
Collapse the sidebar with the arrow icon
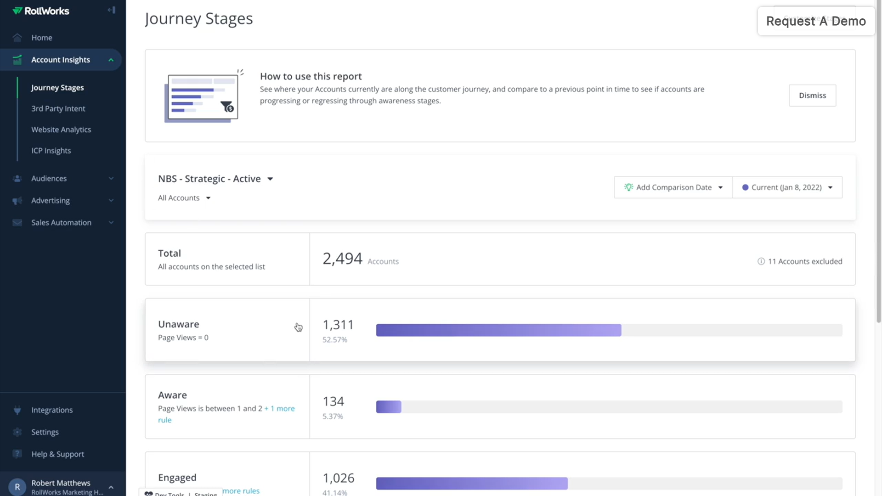(111, 10)
